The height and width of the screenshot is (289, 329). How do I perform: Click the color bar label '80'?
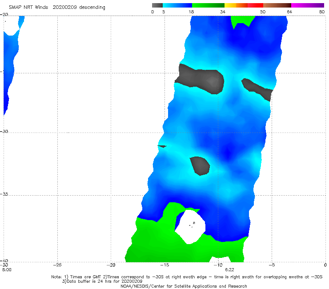[322, 12]
